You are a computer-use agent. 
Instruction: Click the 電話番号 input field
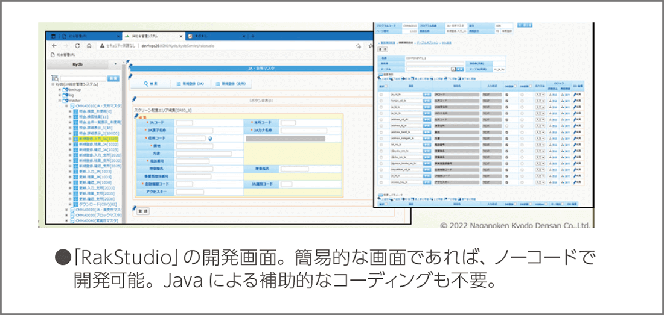coord(193,161)
